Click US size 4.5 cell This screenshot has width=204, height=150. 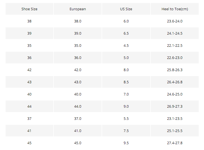coord(126,46)
